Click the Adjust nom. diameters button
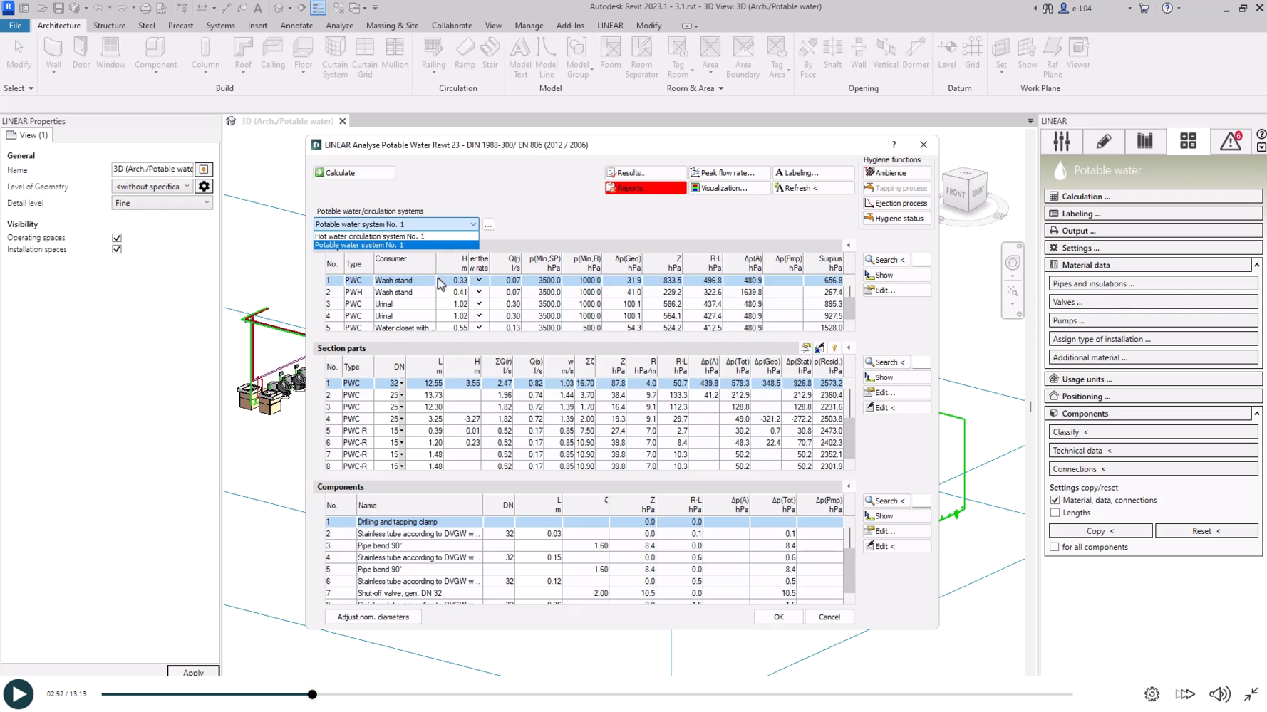Image resolution: width=1267 pixels, height=712 pixels. (373, 617)
